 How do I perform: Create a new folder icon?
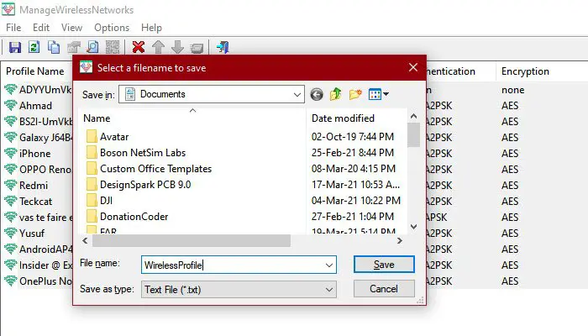click(355, 94)
